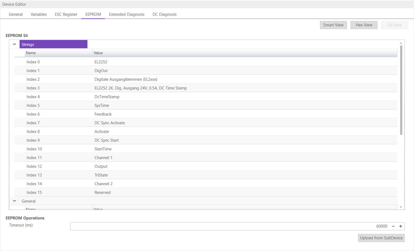Screen dimensions: 414x251
Task: Collapse the General section chevron
Action: 14,201
